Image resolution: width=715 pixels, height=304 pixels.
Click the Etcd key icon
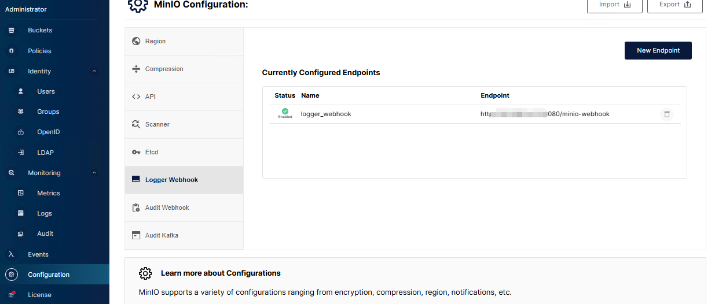tap(136, 152)
